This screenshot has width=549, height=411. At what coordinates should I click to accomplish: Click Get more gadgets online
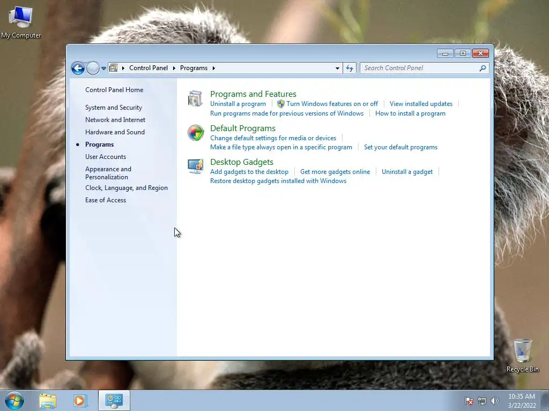tap(335, 172)
